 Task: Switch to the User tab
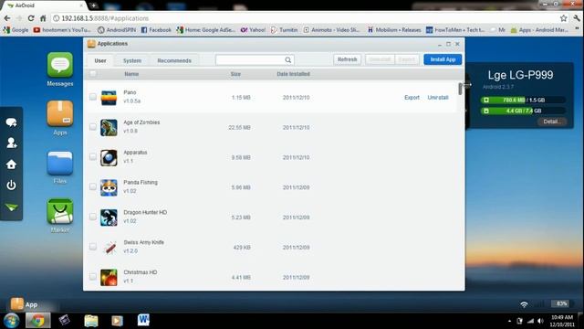(x=100, y=60)
